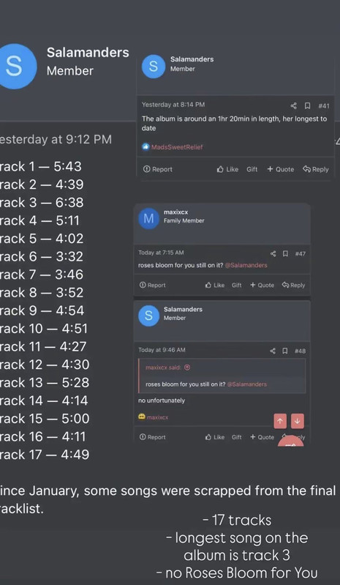
Task: Open post number #41 link
Action: pos(324,106)
